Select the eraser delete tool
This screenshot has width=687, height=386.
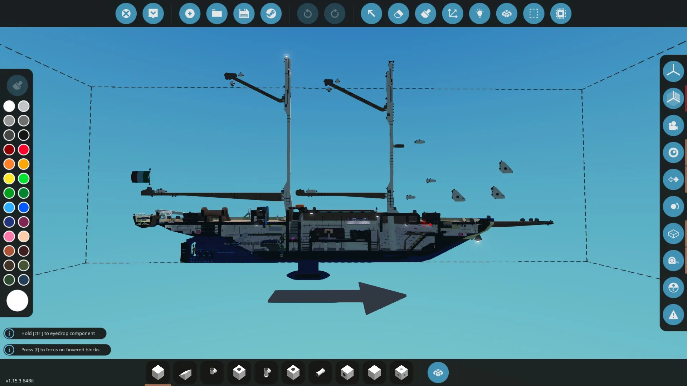click(398, 14)
